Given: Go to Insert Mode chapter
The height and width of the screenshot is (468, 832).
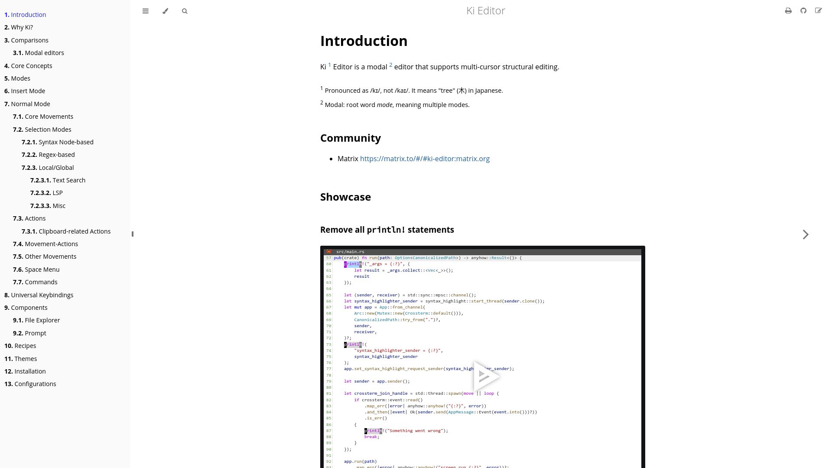Looking at the screenshot, I should coord(25,91).
